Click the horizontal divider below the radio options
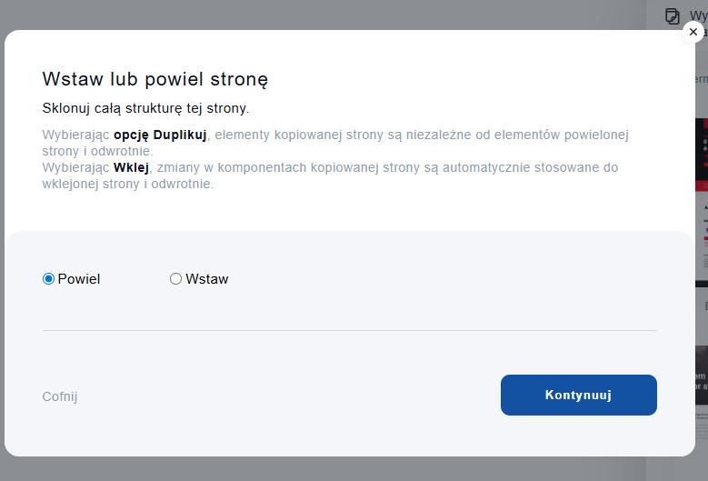This screenshot has width=708, height=481. coord(349,330)
